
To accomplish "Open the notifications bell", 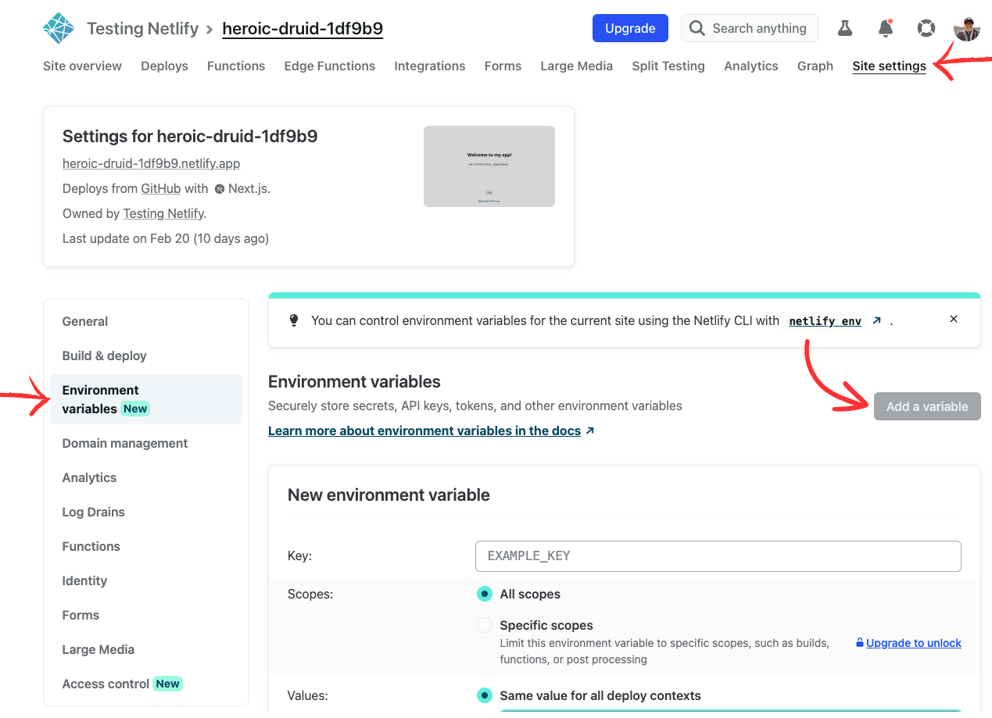I will click(x=885, y=29).
